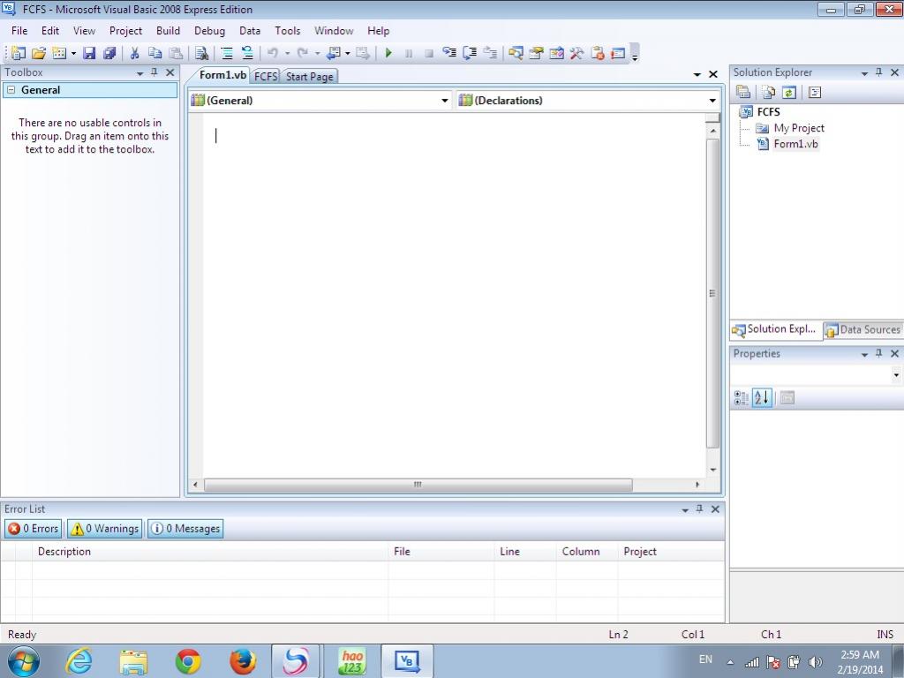Toggle the 0 Warnings filter button
The image size is (904, 678).
click(x=104, y=528)
